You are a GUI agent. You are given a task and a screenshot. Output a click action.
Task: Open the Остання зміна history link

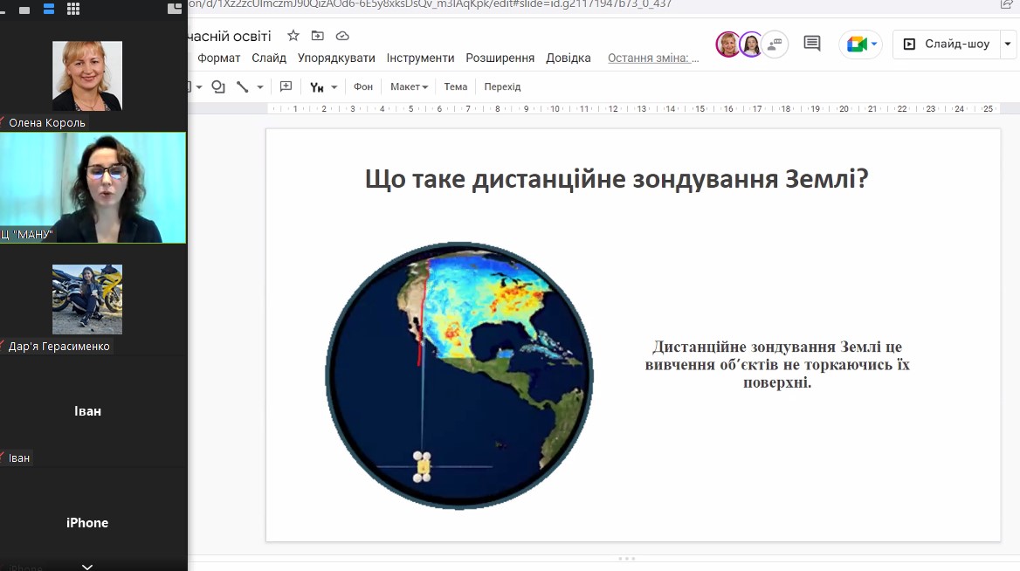(x=653, y=58)
